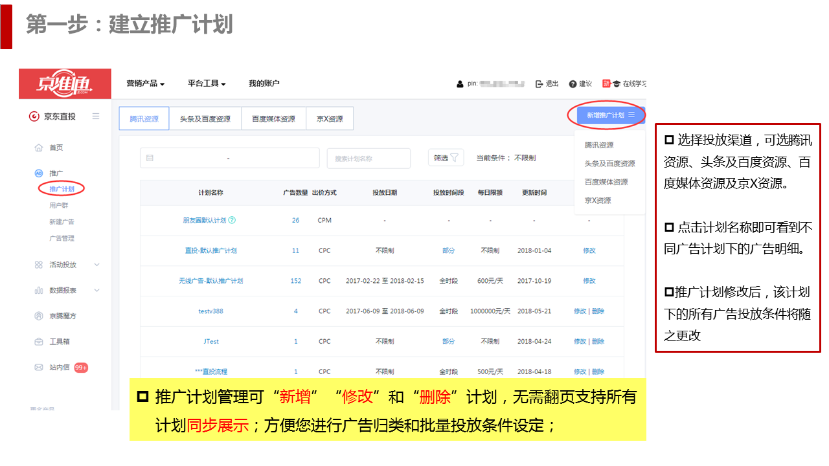This screenshot has width=829, height=466.
Task: Click 修改 for 直投-默认推广计划
Action: 589,250
